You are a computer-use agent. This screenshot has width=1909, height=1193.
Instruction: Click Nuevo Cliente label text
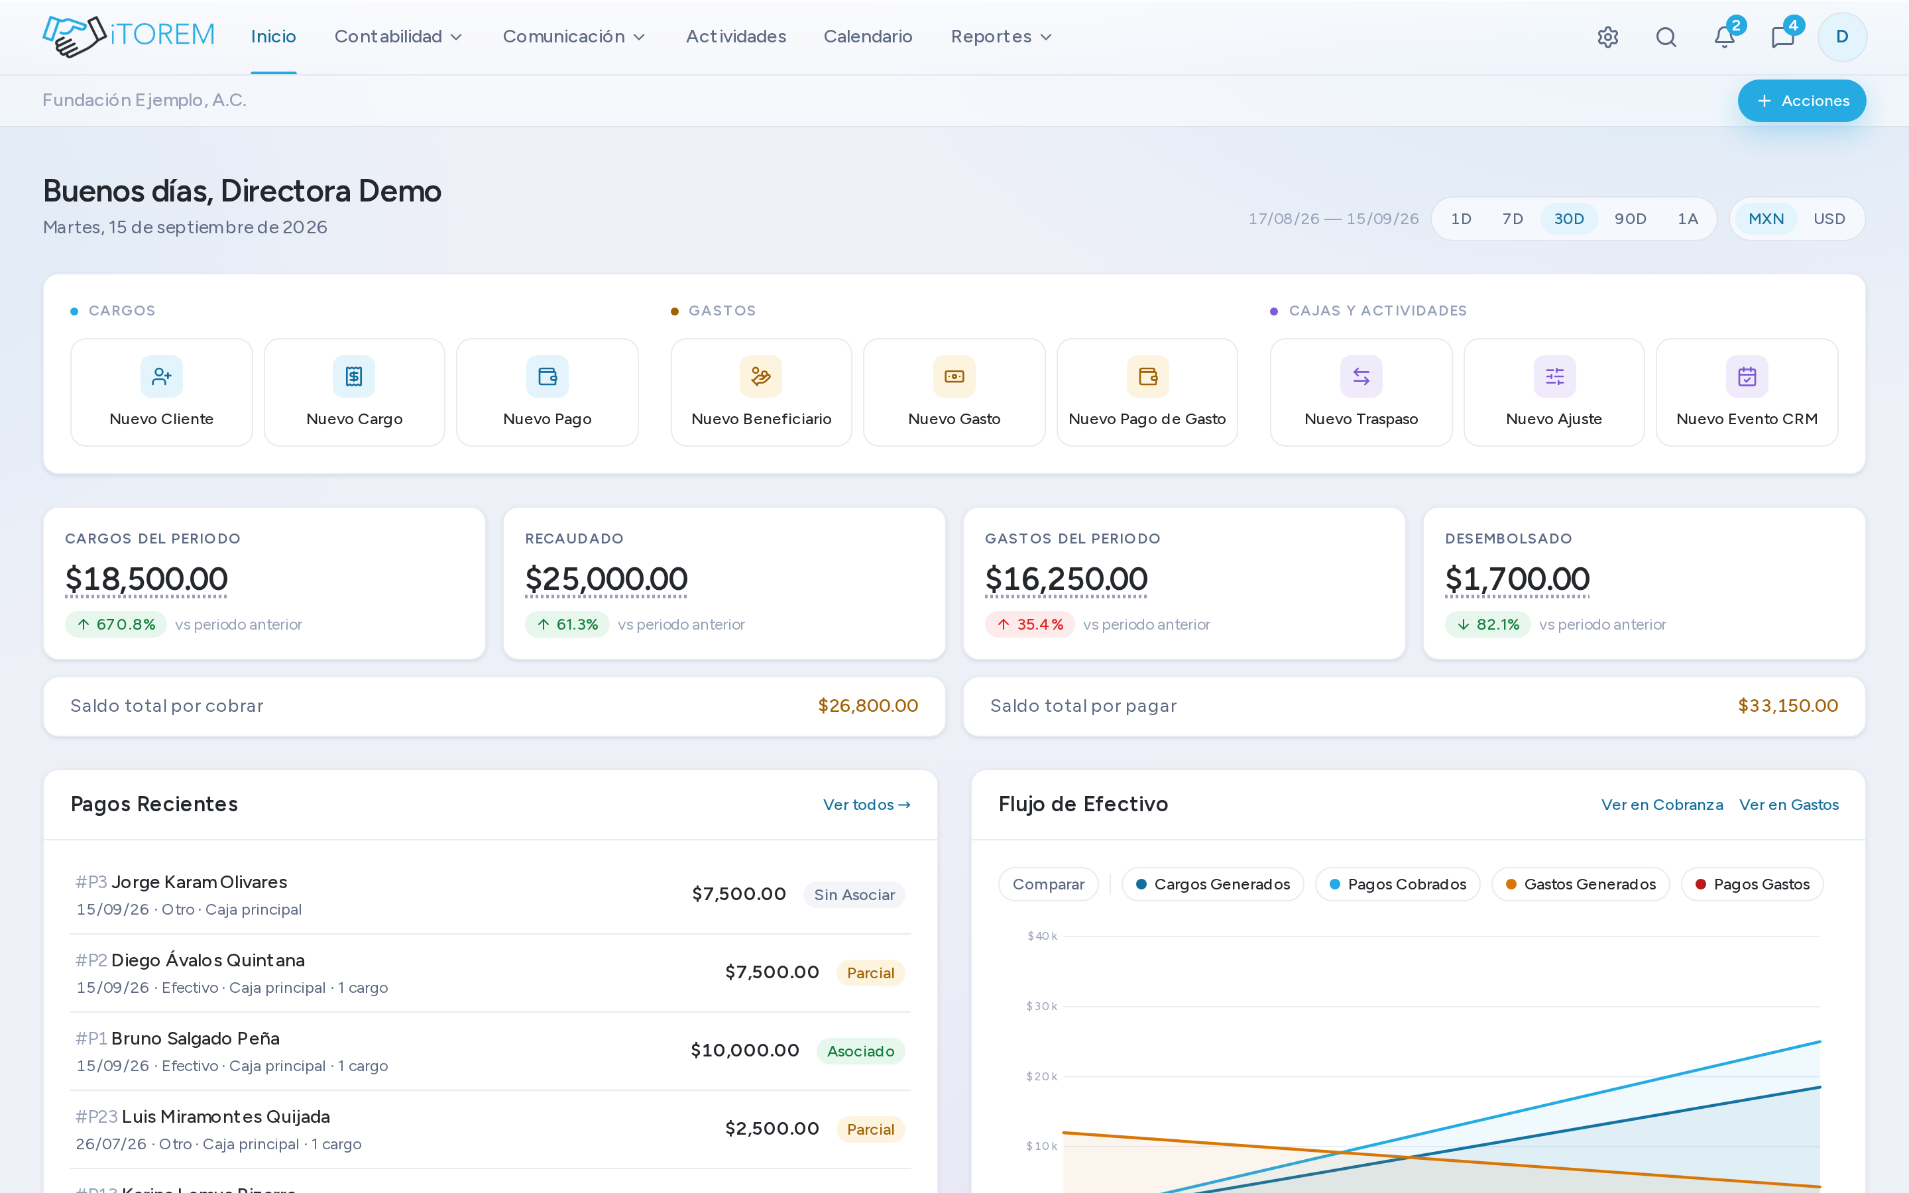[x=162, y=419]
